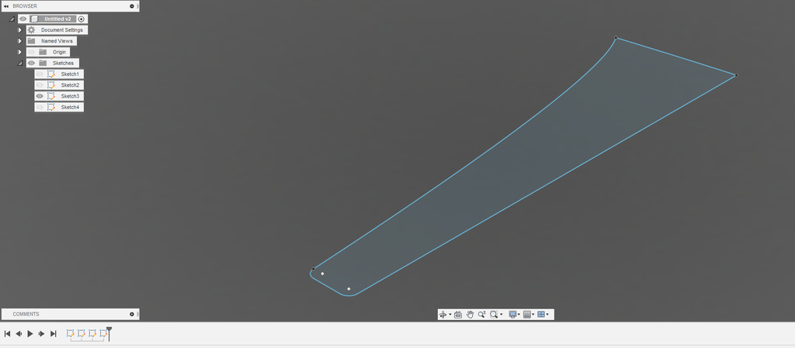795x348 pixels.
Task: Select first sketch feature in timeline
Action: [x=71, y=333]
